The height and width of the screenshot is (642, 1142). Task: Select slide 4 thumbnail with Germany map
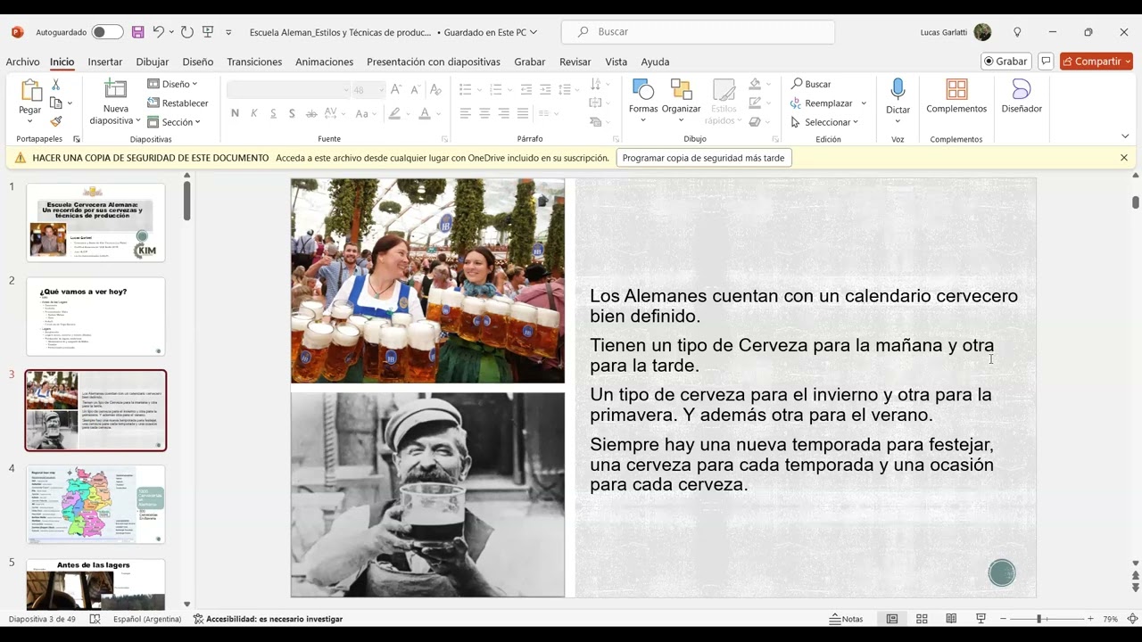pos(95,505)
